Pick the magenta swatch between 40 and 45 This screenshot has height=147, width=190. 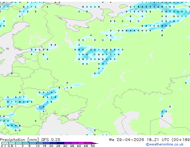(x=81, y=143)
